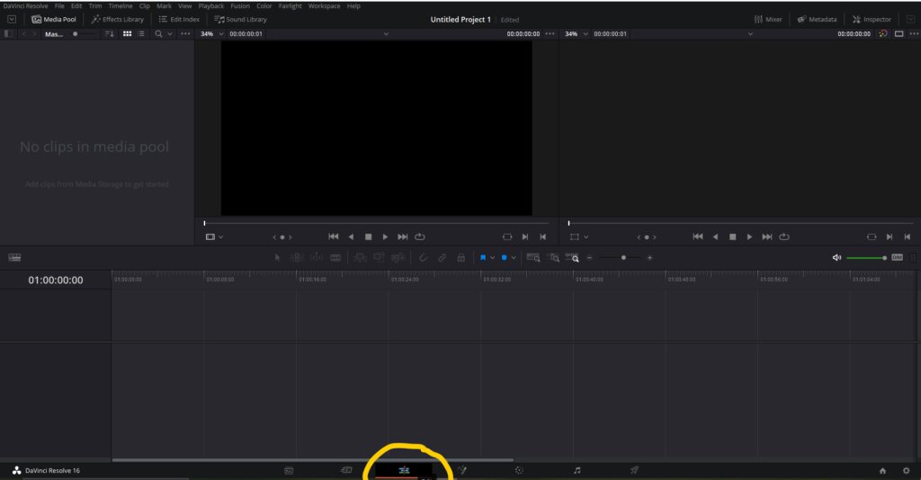This screenshot has width=921, height=480.
Task: Switch to the Cut page icon
Action: 346,470
